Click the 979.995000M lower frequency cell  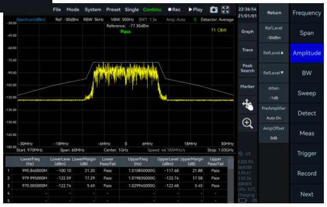point(30,178)
